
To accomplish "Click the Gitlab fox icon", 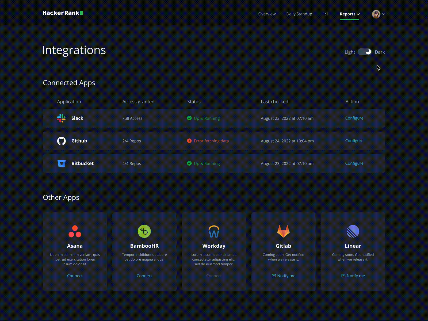I will tap(283, 232).
